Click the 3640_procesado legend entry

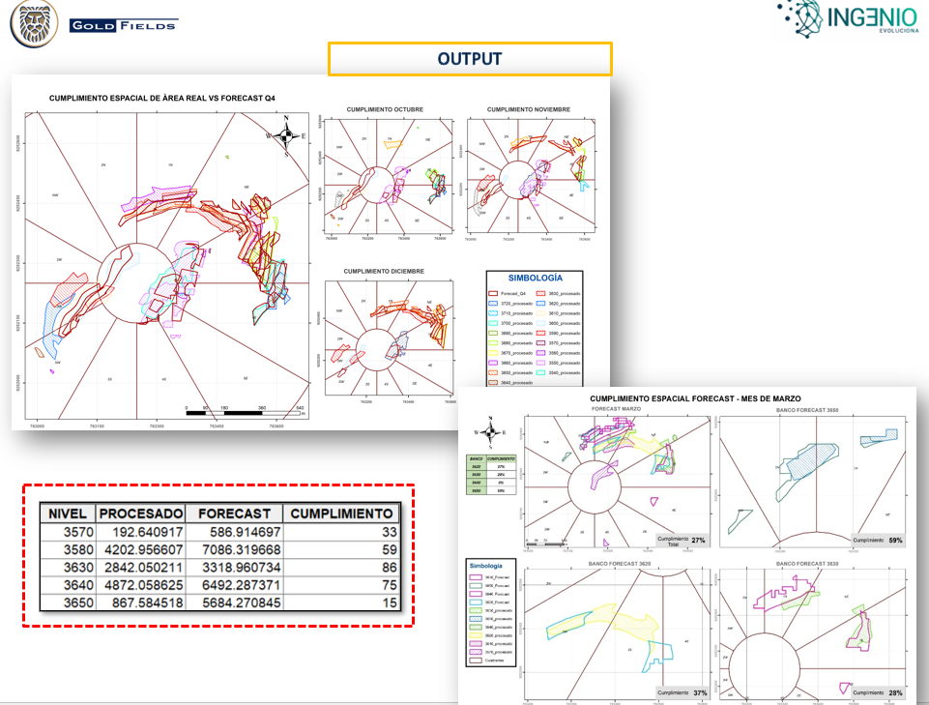[510, 382]
